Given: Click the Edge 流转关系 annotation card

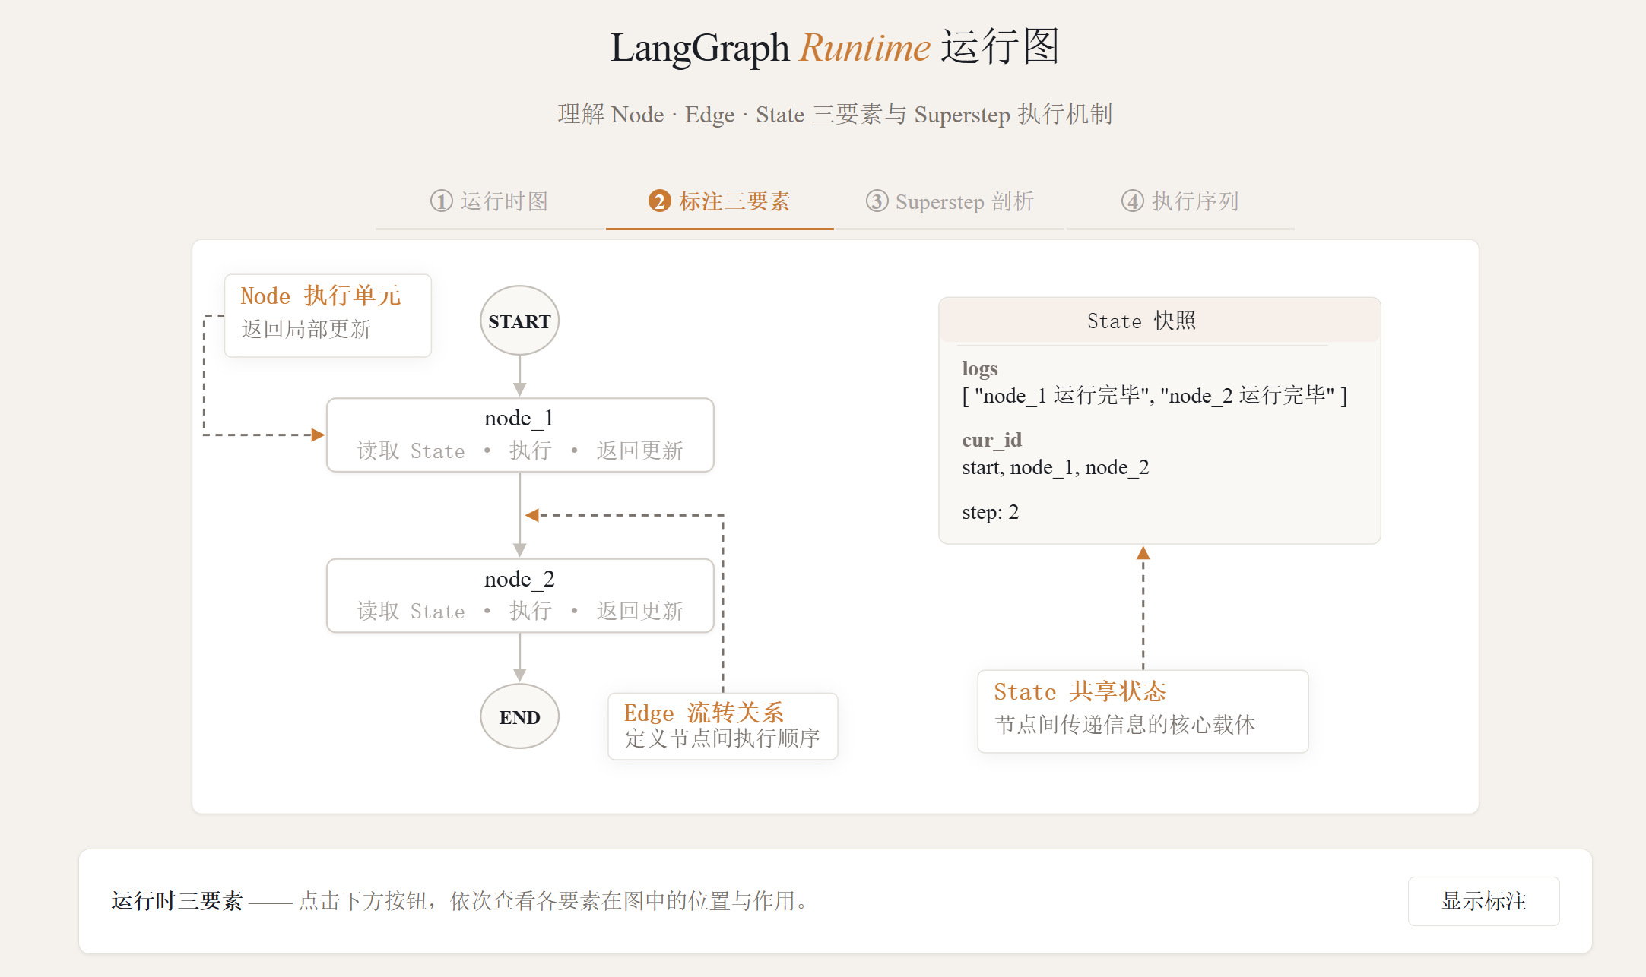Looking at the screenshot, I should point(723,726).
